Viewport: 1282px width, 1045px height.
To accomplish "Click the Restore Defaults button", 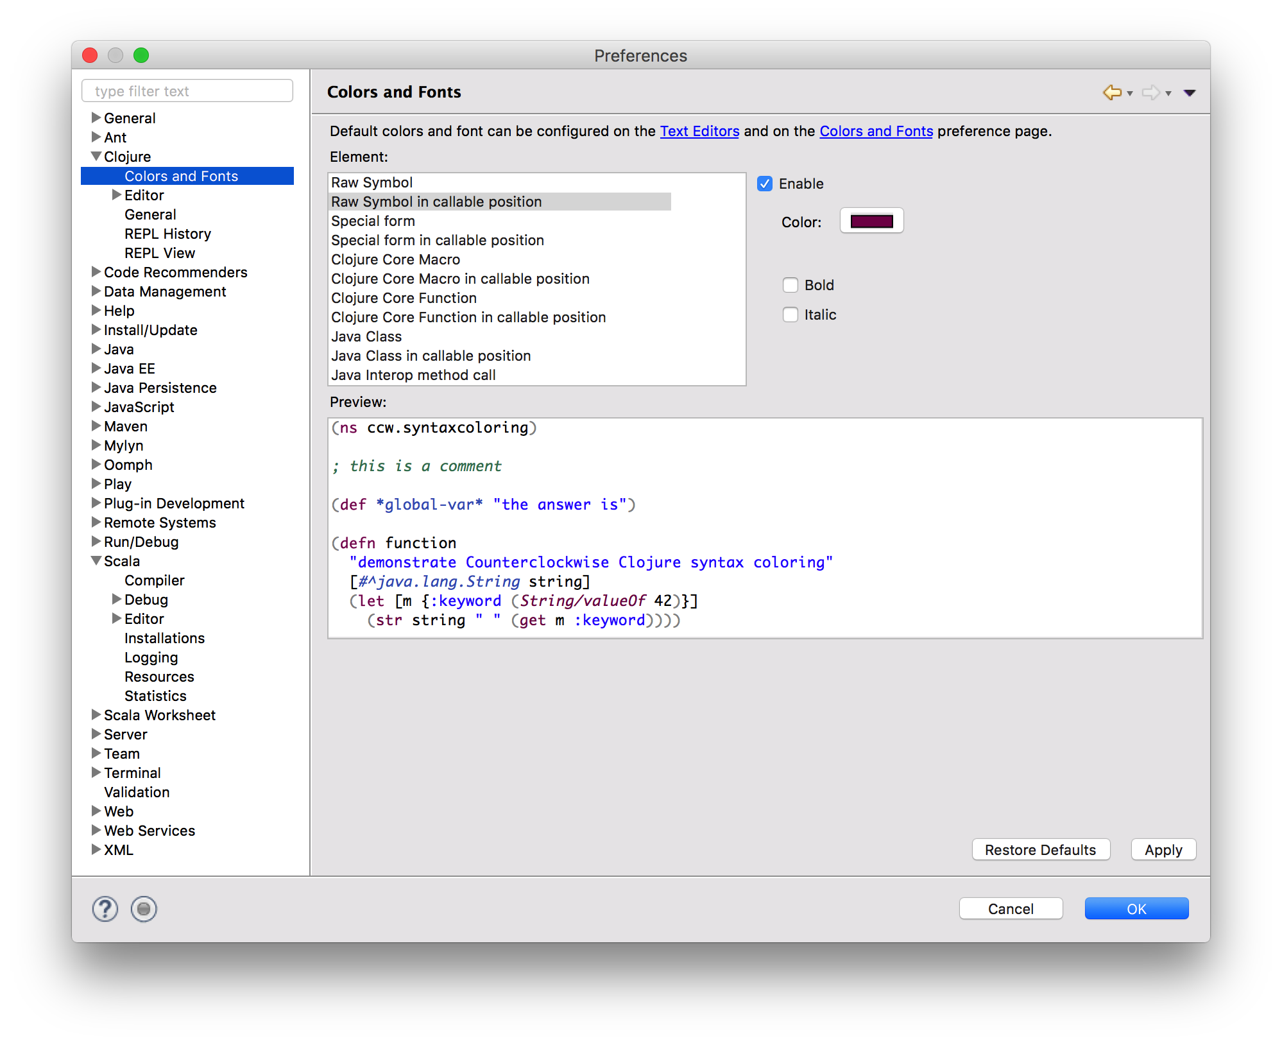I will (x=1040, y=850).
